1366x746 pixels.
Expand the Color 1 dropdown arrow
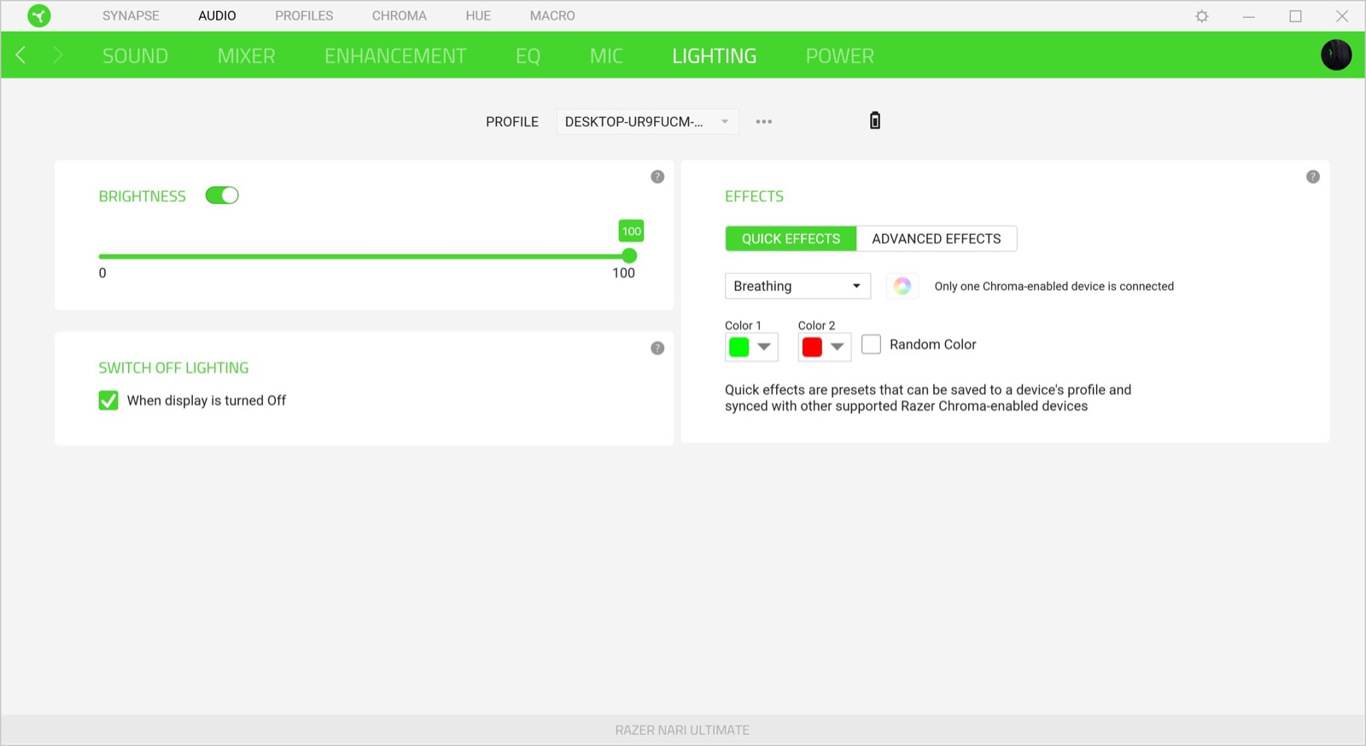[765, 347]
